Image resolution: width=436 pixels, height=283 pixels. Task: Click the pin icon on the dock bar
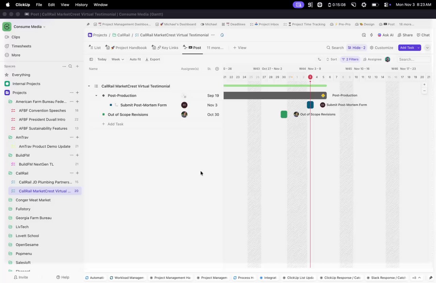431,278
